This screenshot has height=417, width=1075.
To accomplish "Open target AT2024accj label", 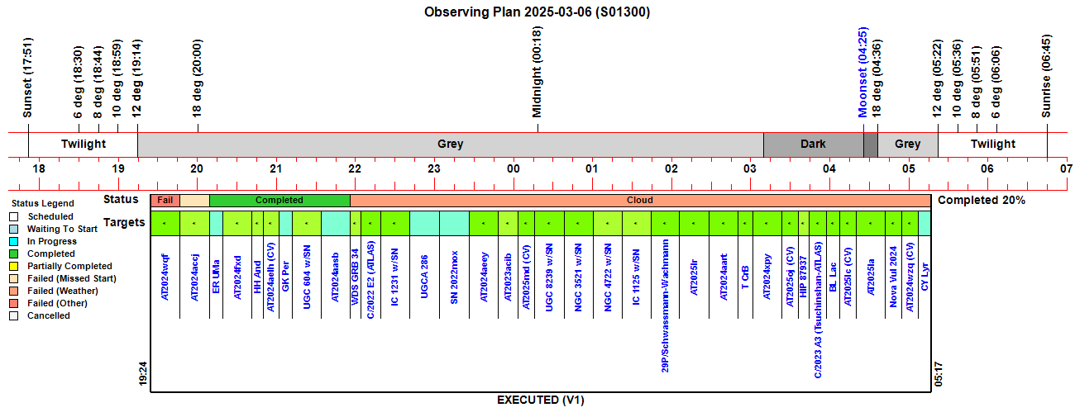I will pos(195,276).
